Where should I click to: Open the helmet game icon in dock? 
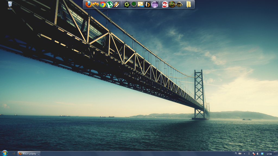[x=179, y=4]
